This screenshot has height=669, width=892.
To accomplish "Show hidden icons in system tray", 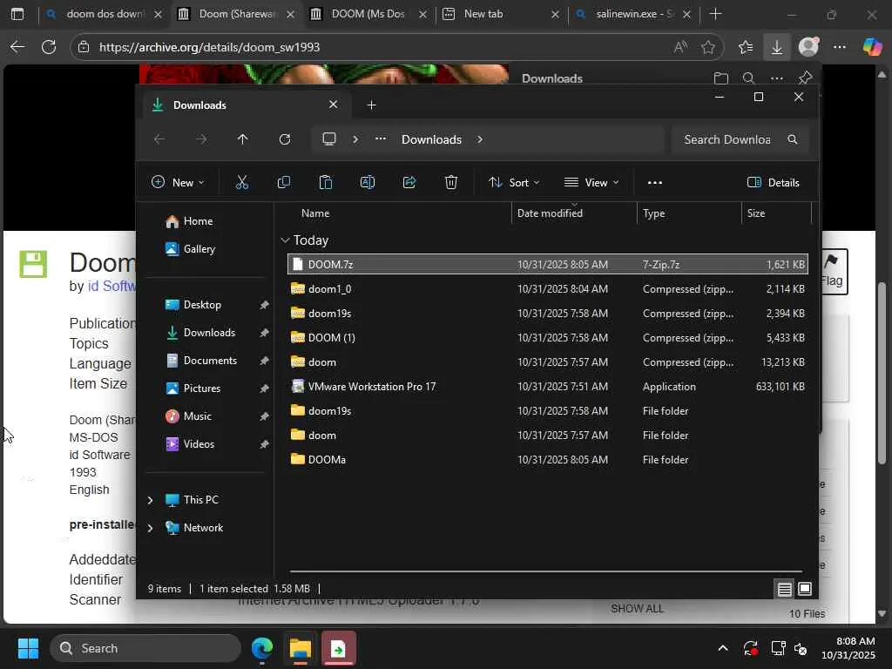I will [722, 648].
